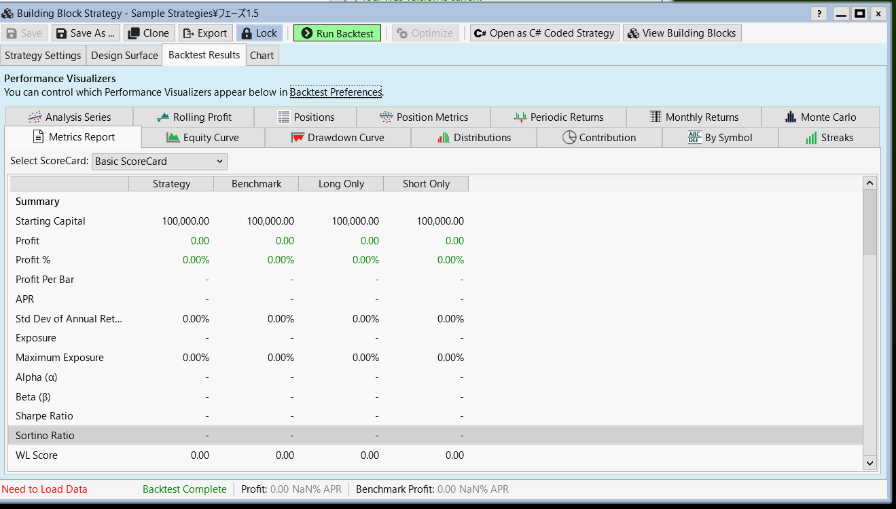This screenshot has height=509, width=896.
Task: Show the Streaks visualizer tab
Action: tap(829, 138)
